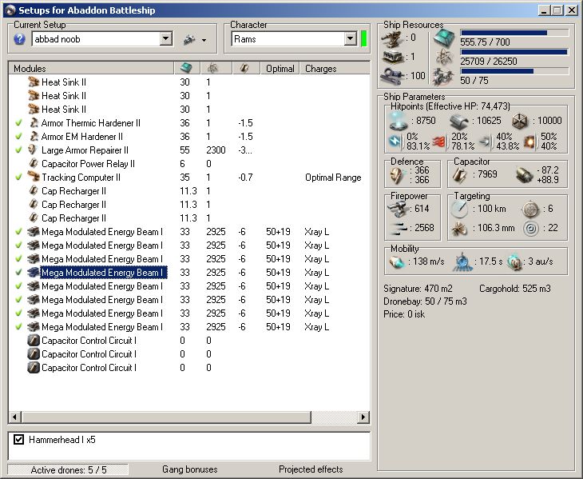
Task: Click the EM resistance icon
Action: pos(395,142)
